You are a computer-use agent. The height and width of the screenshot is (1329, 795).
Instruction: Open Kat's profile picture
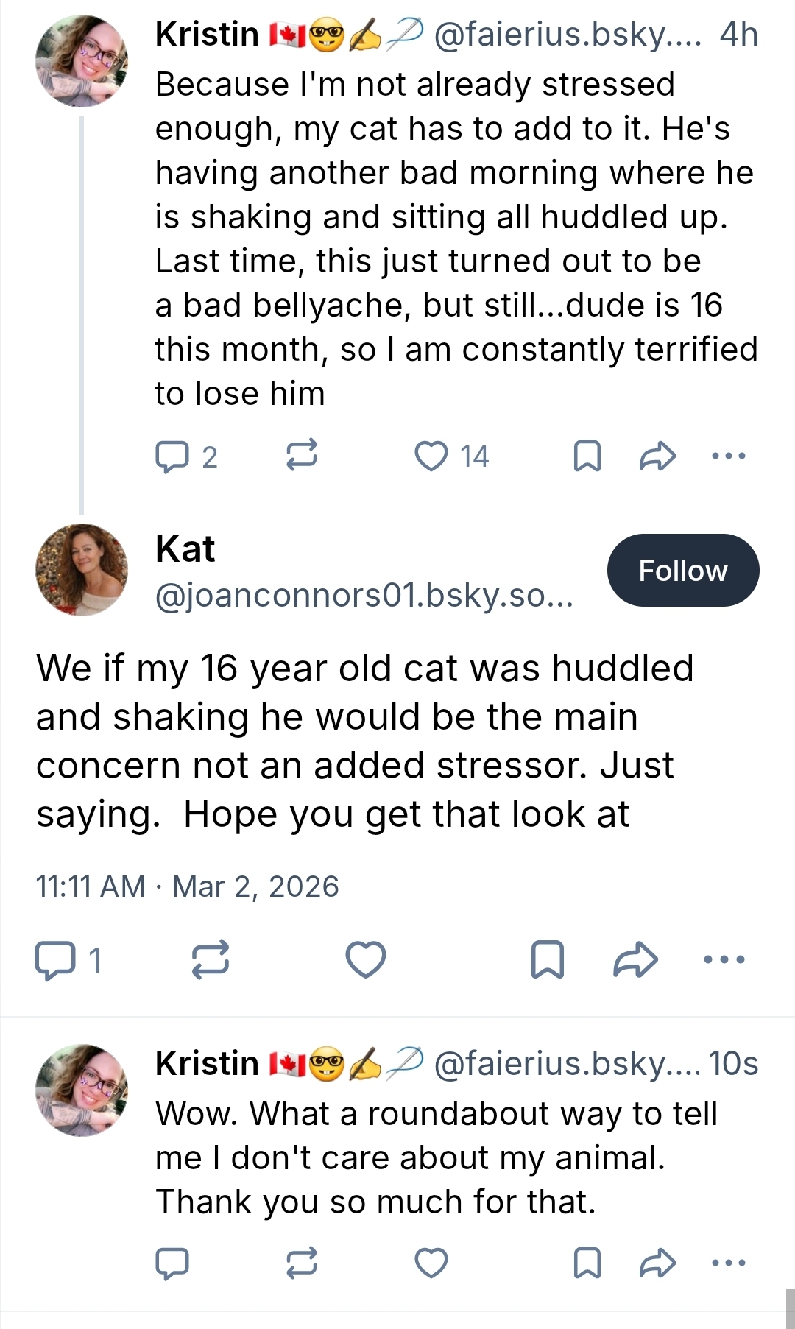[x=82, y=570]
